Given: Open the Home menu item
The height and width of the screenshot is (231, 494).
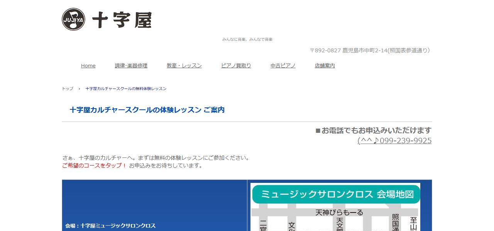Looking at the screenshot, I should point(88,66).
